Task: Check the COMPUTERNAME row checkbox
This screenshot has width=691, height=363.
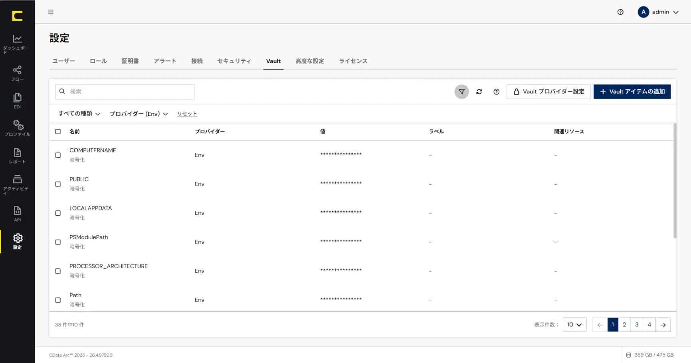Action: 58,155
